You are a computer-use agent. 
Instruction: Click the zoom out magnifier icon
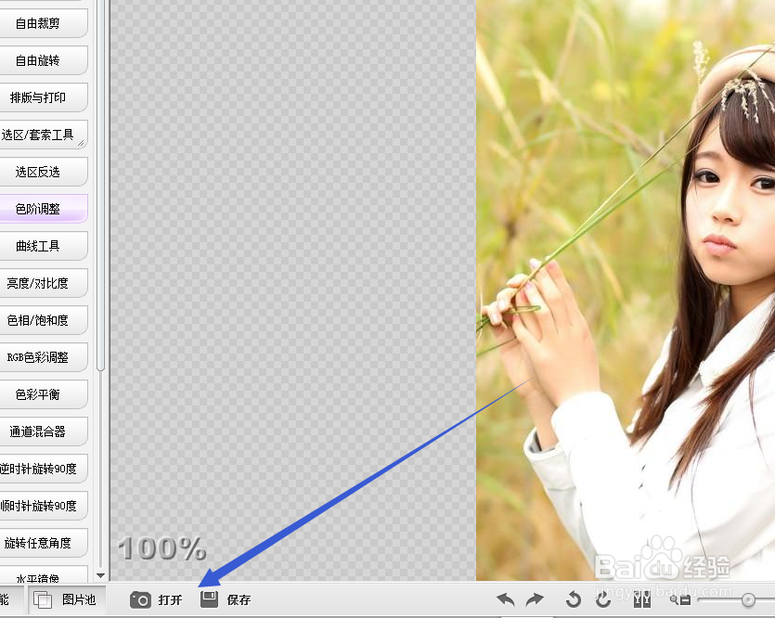680,599
